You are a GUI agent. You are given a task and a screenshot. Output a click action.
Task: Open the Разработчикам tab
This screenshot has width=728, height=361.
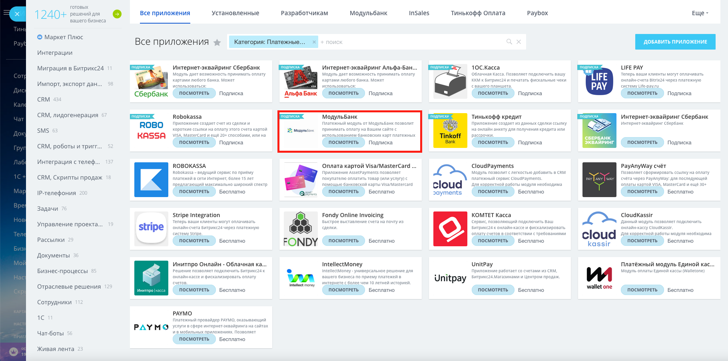click(304, 13)
